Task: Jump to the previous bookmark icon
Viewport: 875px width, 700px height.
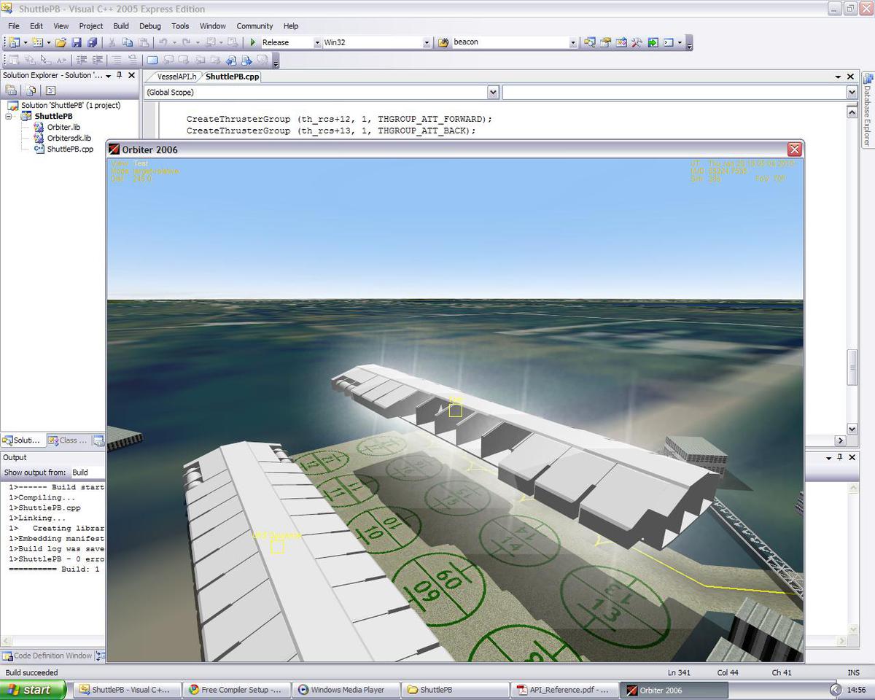Action: (168, 60)
